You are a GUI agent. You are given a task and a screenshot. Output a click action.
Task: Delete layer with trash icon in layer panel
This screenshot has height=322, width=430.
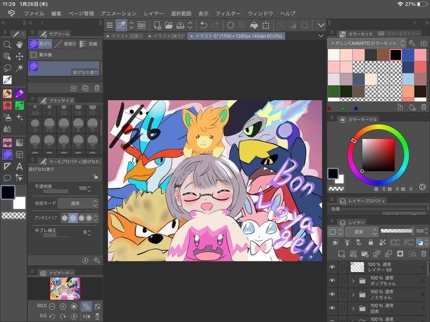point(424,254)
